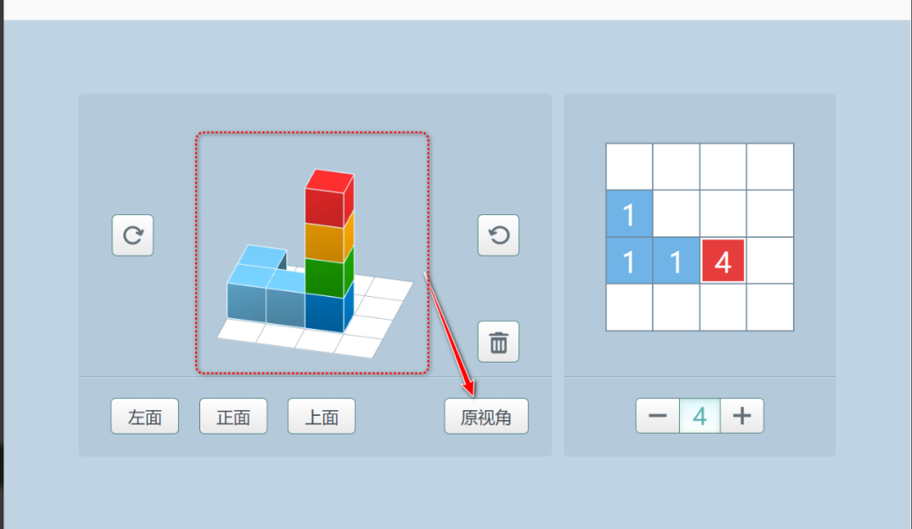Click the trash icon to clear cubes
Viewport: 912px width, 529px height.
(x=498, y=341)
